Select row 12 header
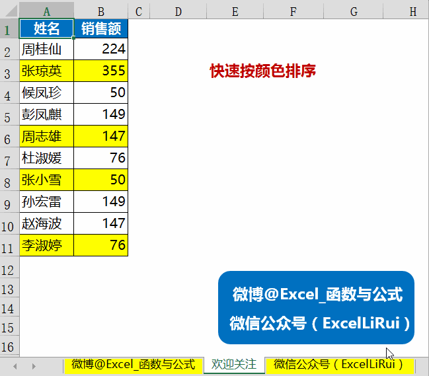The height and width of the screenshot is (376, 429). coord(9,268)
